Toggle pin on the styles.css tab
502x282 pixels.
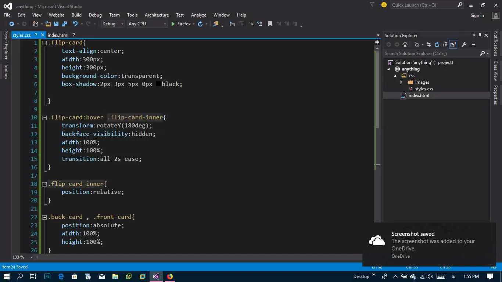[x=36, y=35]
